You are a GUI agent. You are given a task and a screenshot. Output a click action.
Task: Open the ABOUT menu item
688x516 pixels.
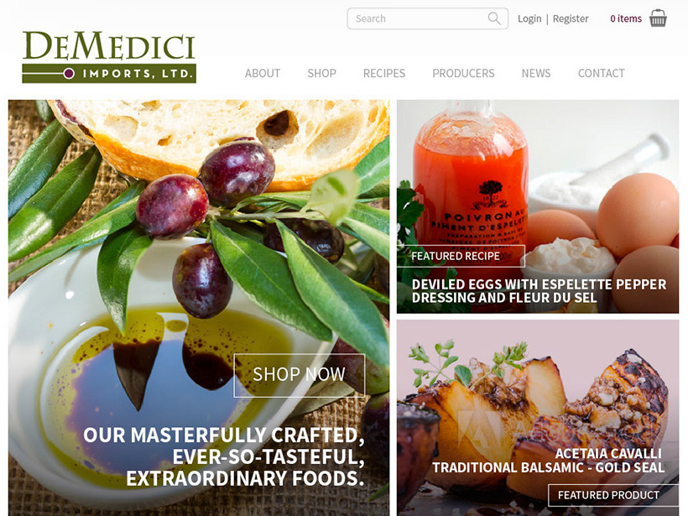[x=263, y=73]
